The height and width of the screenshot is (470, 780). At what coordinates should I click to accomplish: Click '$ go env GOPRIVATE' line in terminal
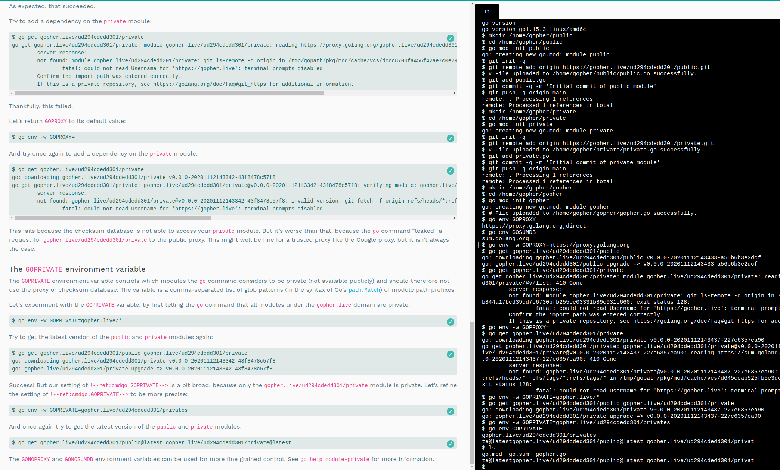pos(512,429)
